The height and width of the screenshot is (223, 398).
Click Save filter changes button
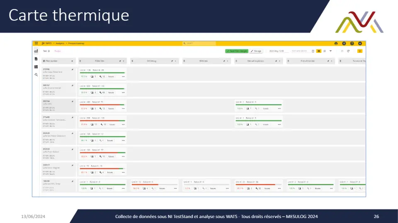click(237, 51)
